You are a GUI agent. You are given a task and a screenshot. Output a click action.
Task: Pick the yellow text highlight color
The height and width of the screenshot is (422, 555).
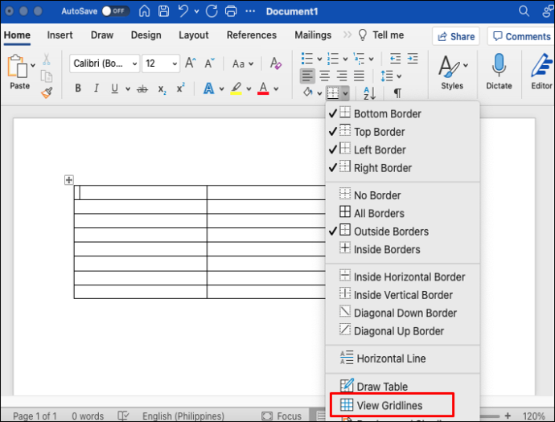[x=236, y=88]
